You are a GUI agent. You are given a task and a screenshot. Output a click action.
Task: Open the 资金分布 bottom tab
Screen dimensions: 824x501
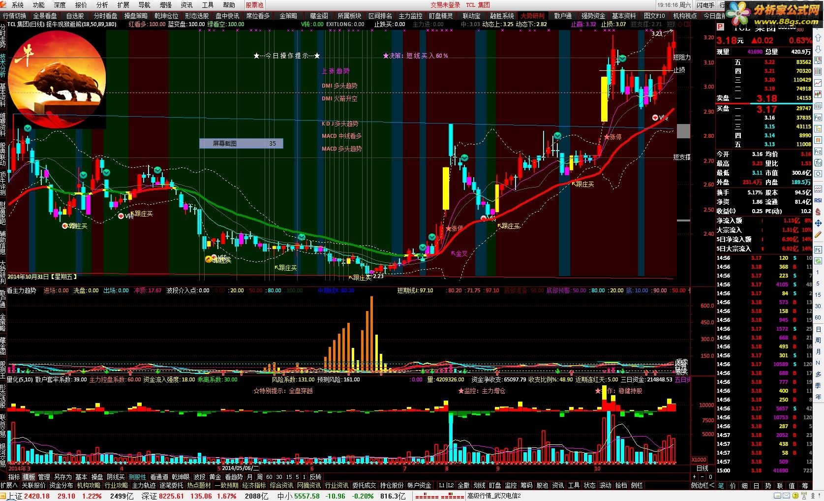click(x=61, y=485)
